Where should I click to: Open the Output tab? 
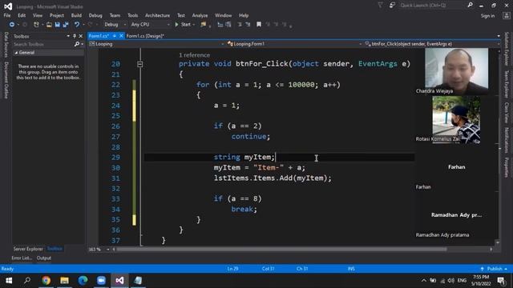click(x=44, y=258)
